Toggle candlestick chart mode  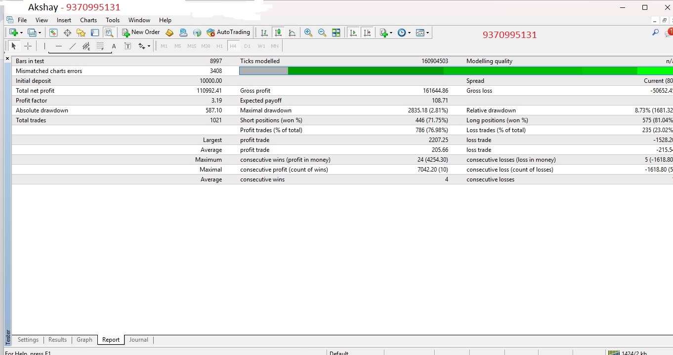tap(278, 33)
